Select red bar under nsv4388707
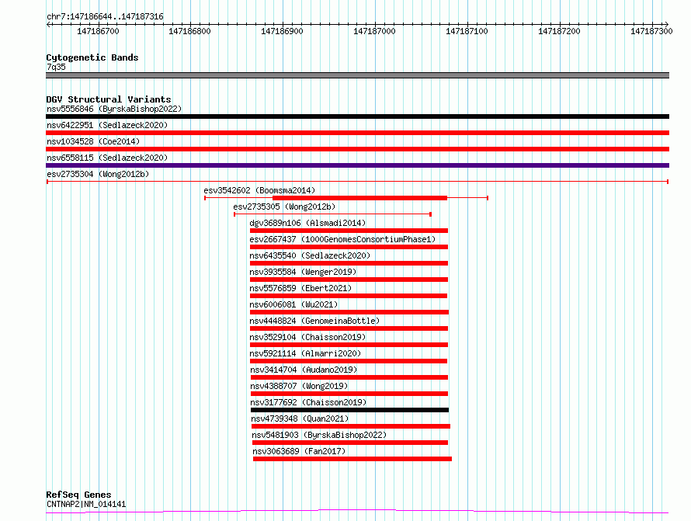Screen dimensions: 691x521 click(x=349, y=394)
